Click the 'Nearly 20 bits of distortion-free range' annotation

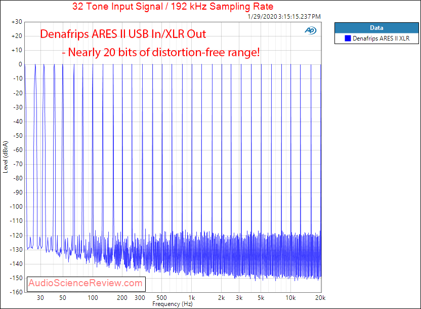161,52
